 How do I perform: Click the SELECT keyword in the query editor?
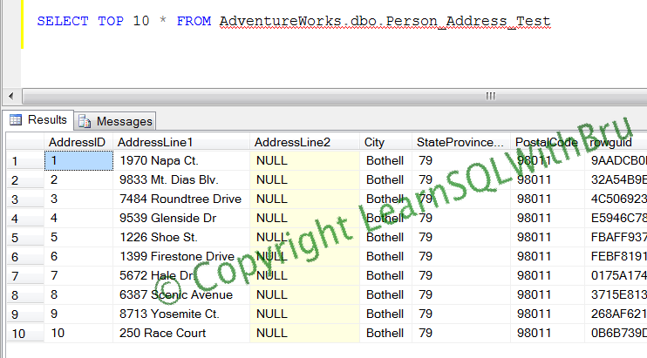point(62,20)
